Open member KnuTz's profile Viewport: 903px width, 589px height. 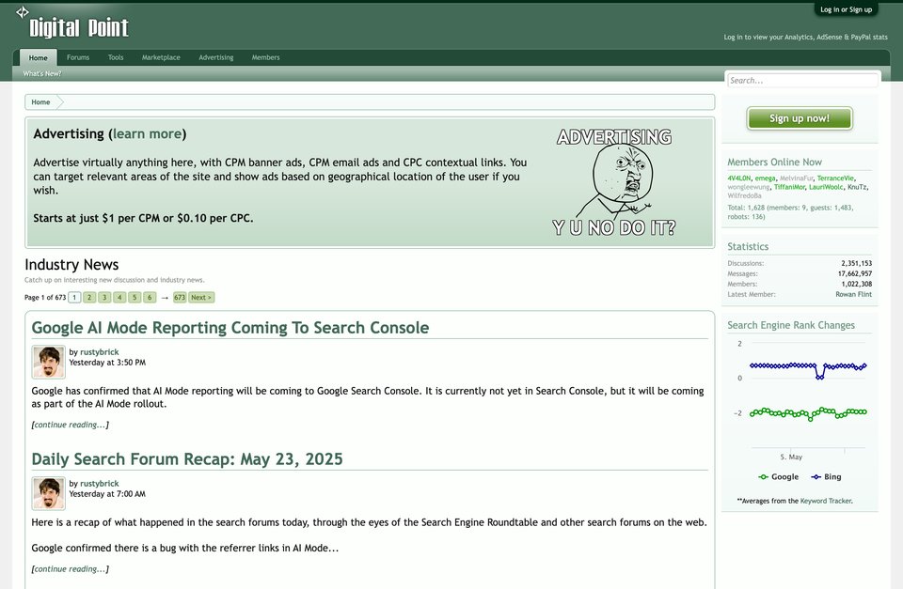[x=857, y=187]
